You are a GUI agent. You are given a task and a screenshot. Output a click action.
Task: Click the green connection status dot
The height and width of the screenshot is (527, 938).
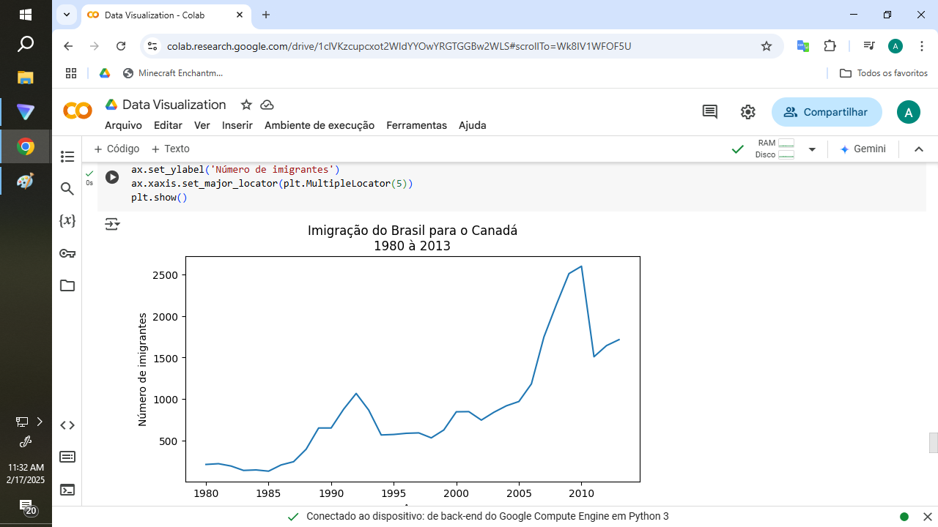coord(904,517)
